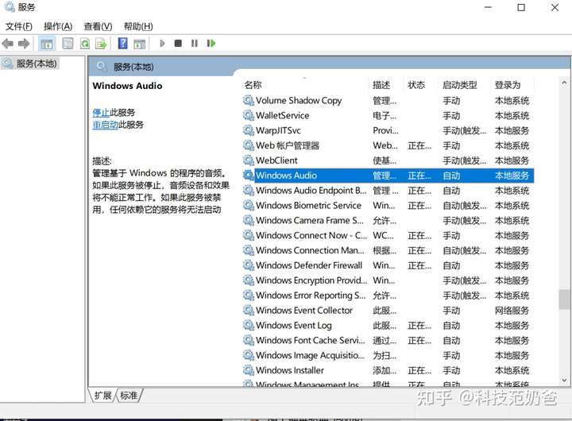Click the gear icon of WarpJITSvc
The width and height of the screenshot is (572, 421).
(249, 130)
